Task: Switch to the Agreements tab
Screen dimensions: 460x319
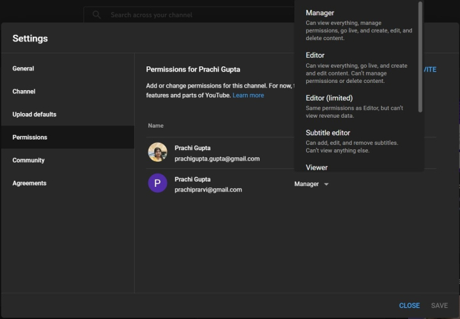Action: (x=30, y=184)
